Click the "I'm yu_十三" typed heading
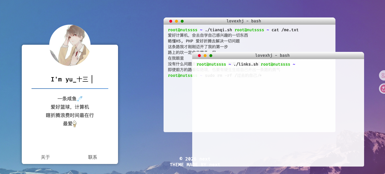This screenshot has width=385, height=174. click(70, 79)
